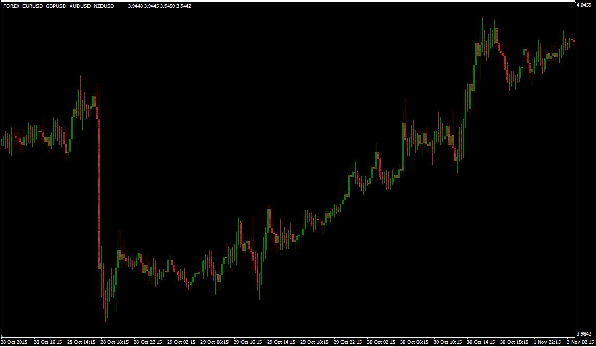Click the tall red crash candlestick on 28 Oct
This screenshot has height=347, width=596.
tap(99, 194)
